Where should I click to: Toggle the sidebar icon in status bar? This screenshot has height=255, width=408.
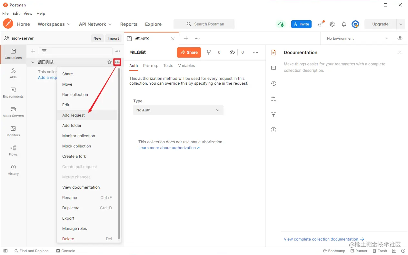[x=5, y=251]
